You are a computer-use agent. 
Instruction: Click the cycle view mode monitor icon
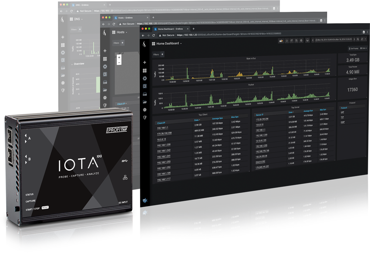(307, 40)
